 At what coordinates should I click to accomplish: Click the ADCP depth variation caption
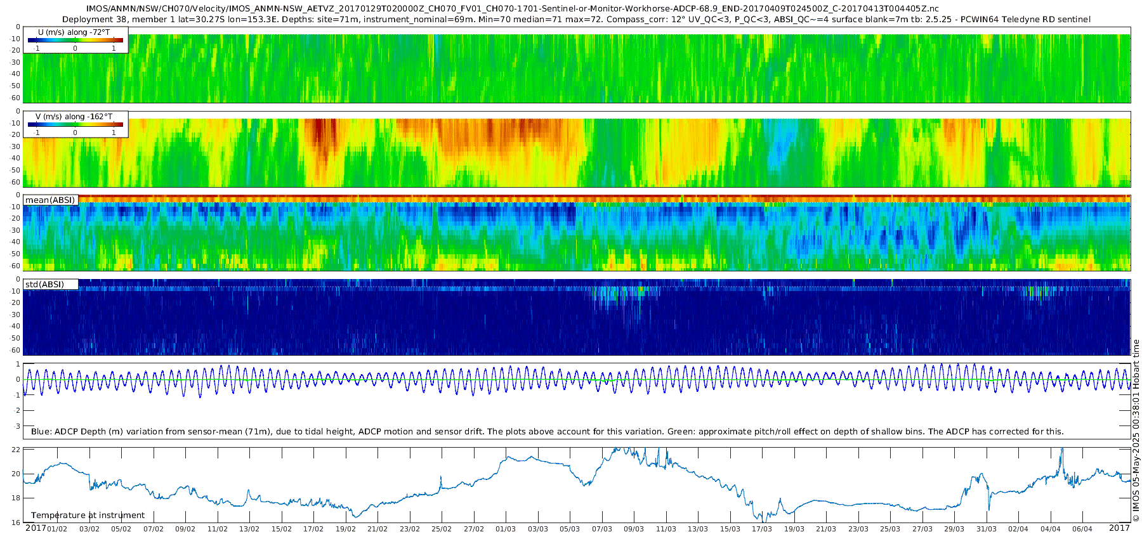click(x=548, y=431)
